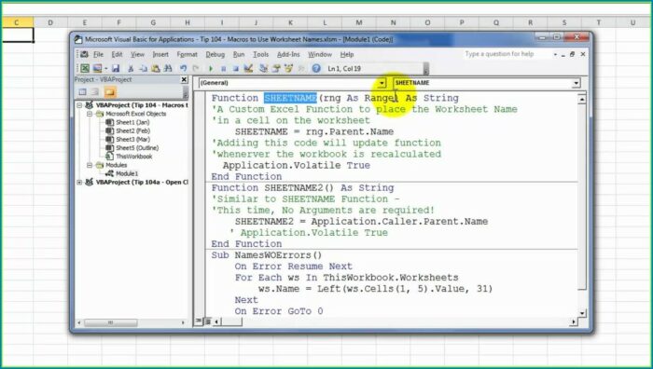The image size is (653, 369).
Task: Click the View Object icon in Project pane
Action: (x=95, y=91)
